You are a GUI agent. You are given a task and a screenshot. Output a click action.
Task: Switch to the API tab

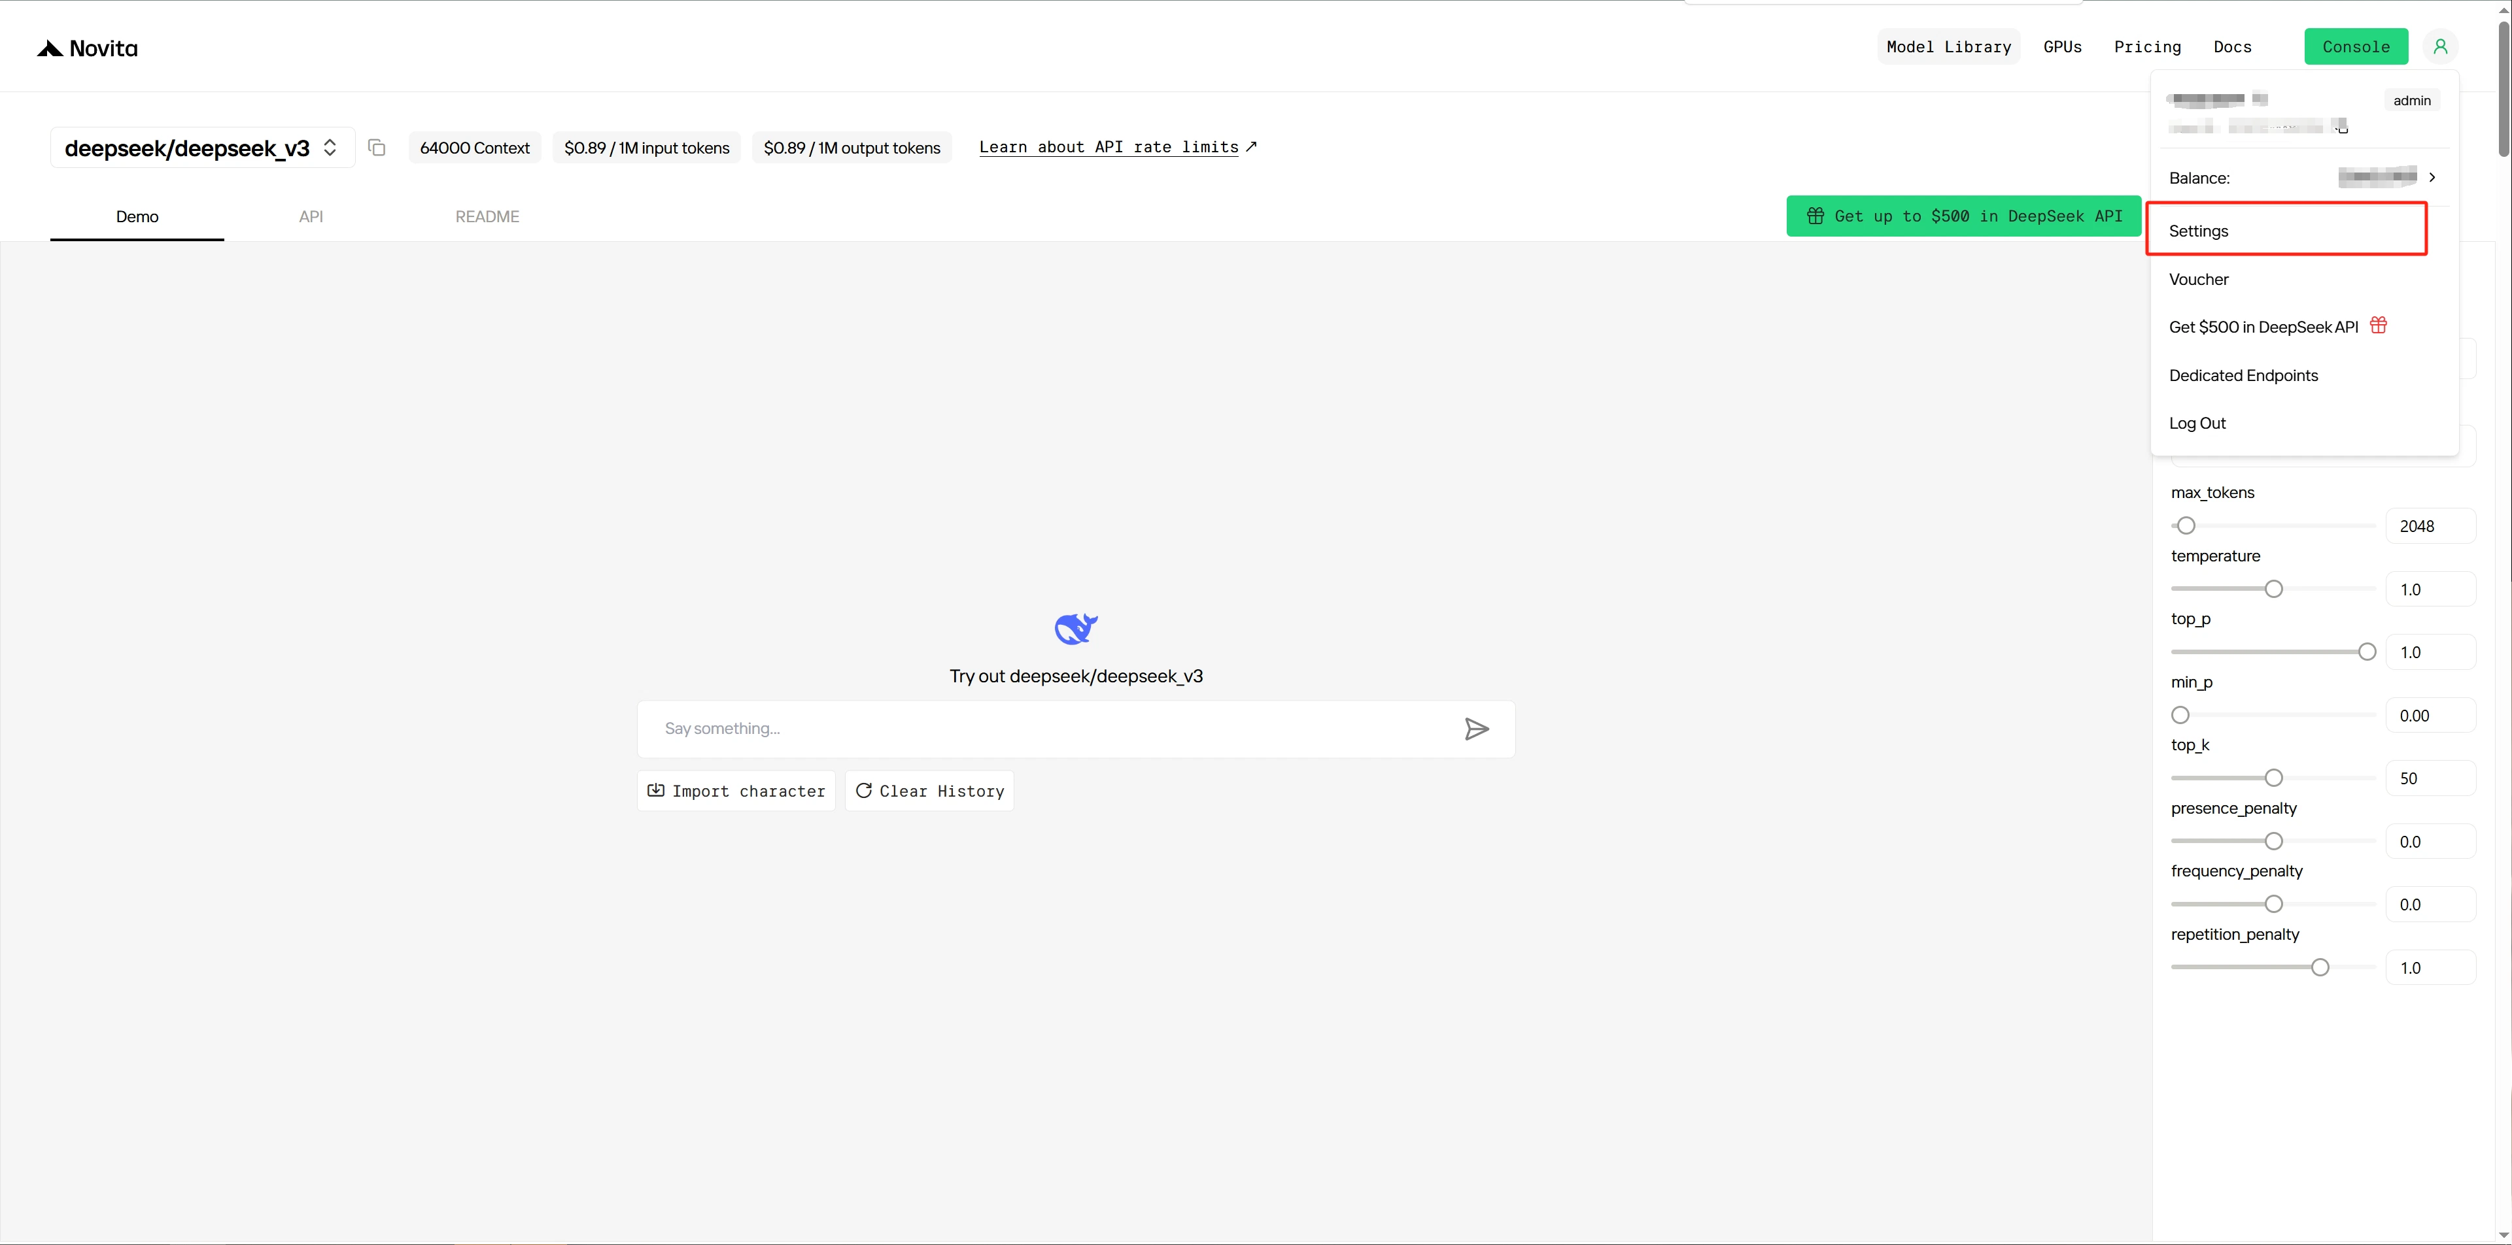[311, 216]
